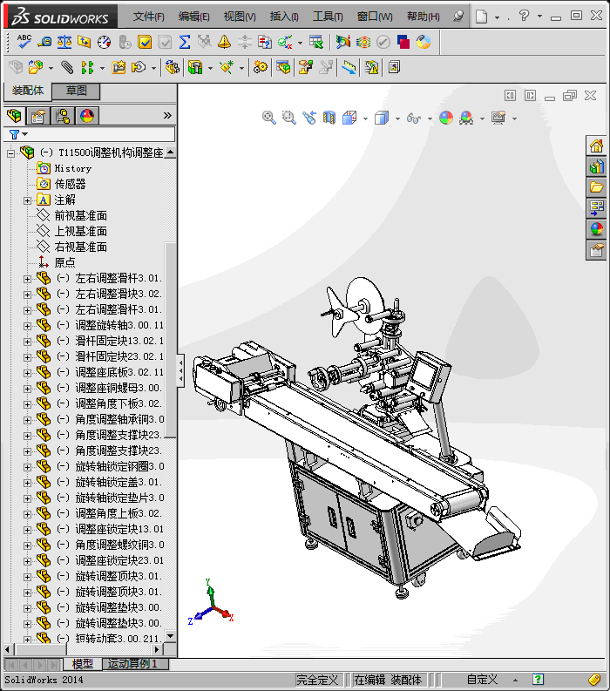
Task: Open the 文件(F) menu
Action: 148,17
